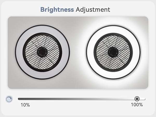This screenshot has height=117, width=156.
Task: Click the 10% label
Action: [25, 105]
